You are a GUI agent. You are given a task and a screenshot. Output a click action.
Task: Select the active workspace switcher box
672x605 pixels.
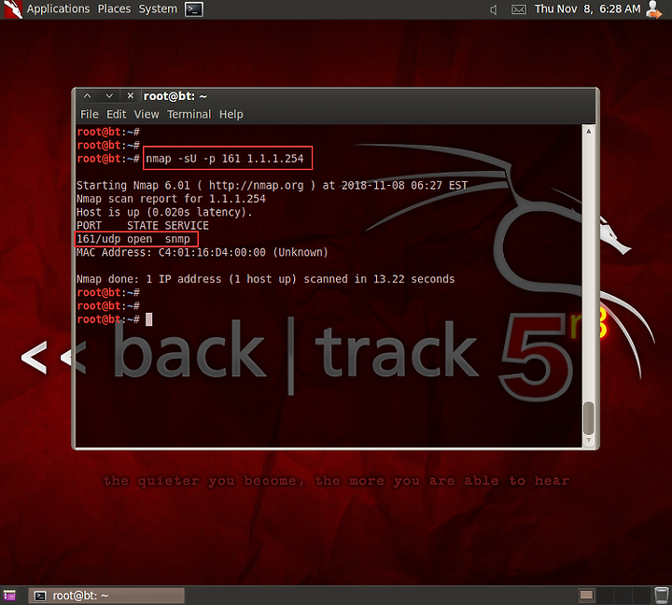[586, 595]
